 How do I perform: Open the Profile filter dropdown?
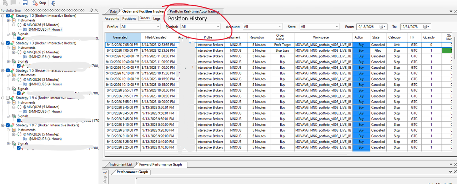click(140, 26)
